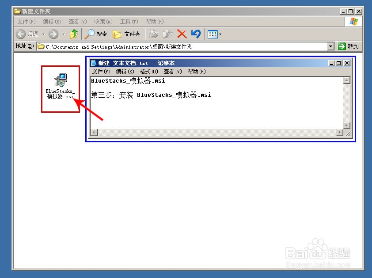Open Notepad 格式(O) menu
Screen dimensions: 372x278
pyautogui.click(x=149, y=72)
